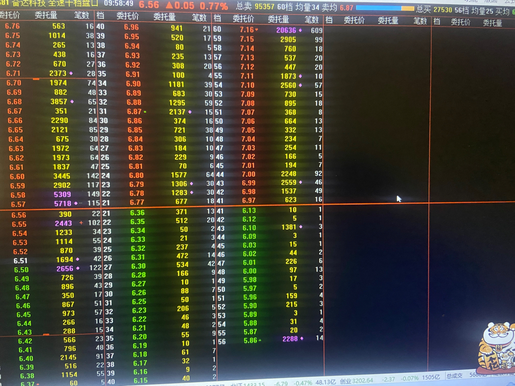This screenshot has width=515, height=386.
Task: Select the sell price 6.57
Action: pyautogui.click(x=18, y=204)
